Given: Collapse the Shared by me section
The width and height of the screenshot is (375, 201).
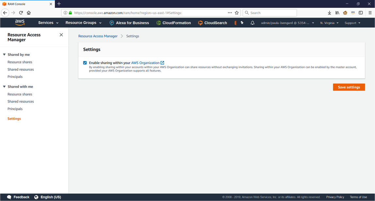Looking at the screenshot, I should 4,55.
